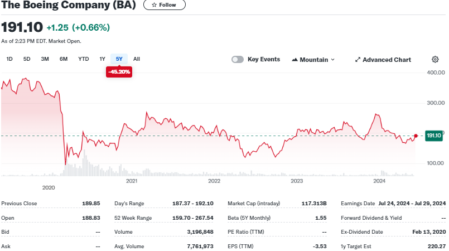Click the large 191.10 current price
This screenshot has height=251, width=449.
[22, 27]
